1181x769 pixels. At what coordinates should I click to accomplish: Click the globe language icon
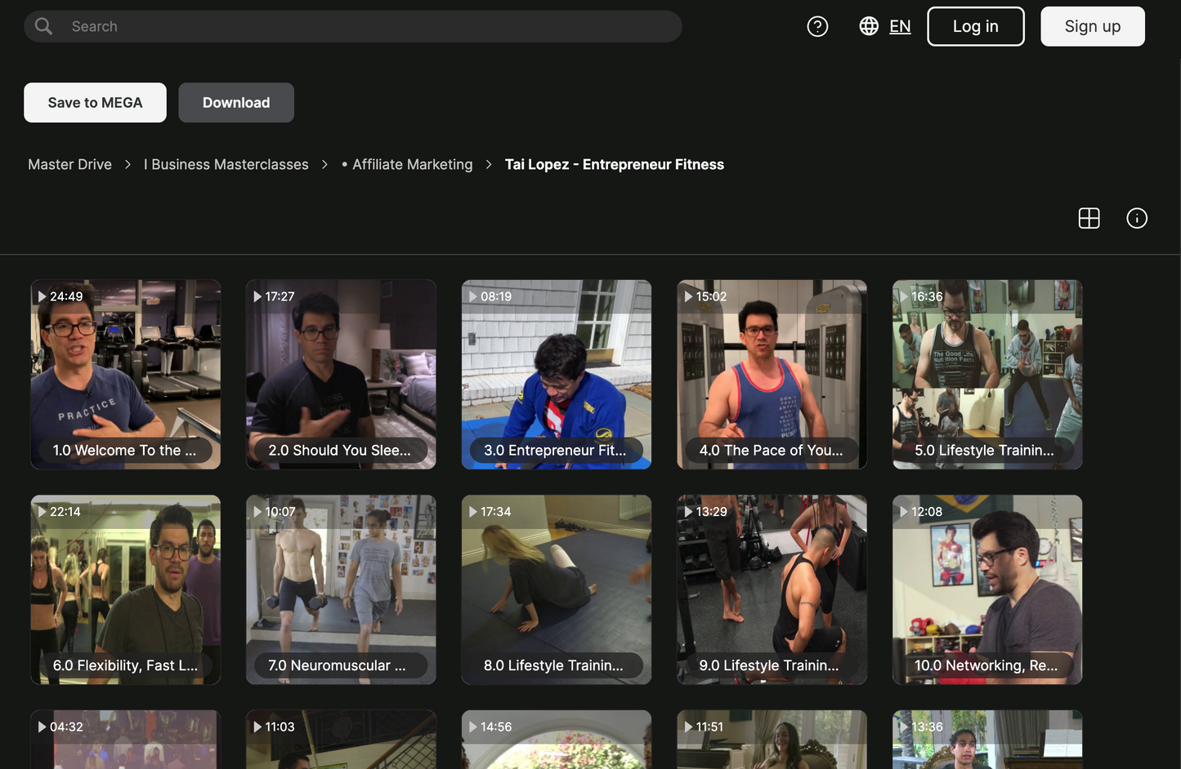coord(869,26)
